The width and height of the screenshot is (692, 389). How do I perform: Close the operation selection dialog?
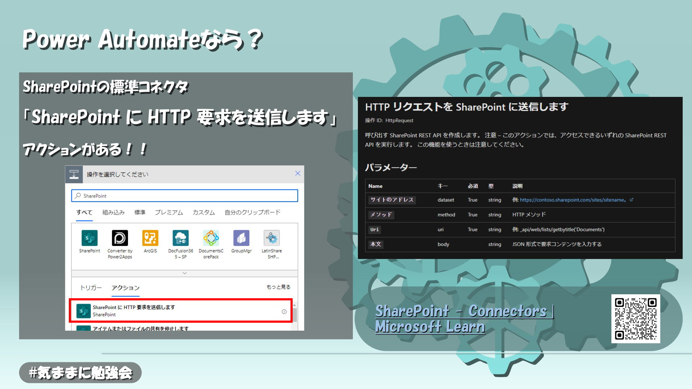click(x=298, y=173)
